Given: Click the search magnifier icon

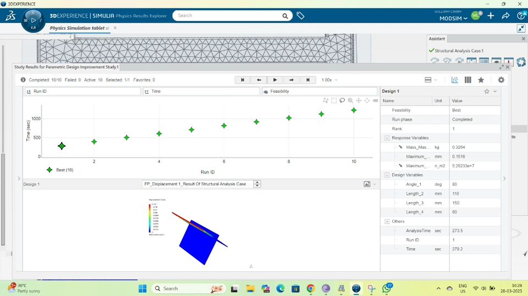Looking at the screenshot, I should pos(285,16).
